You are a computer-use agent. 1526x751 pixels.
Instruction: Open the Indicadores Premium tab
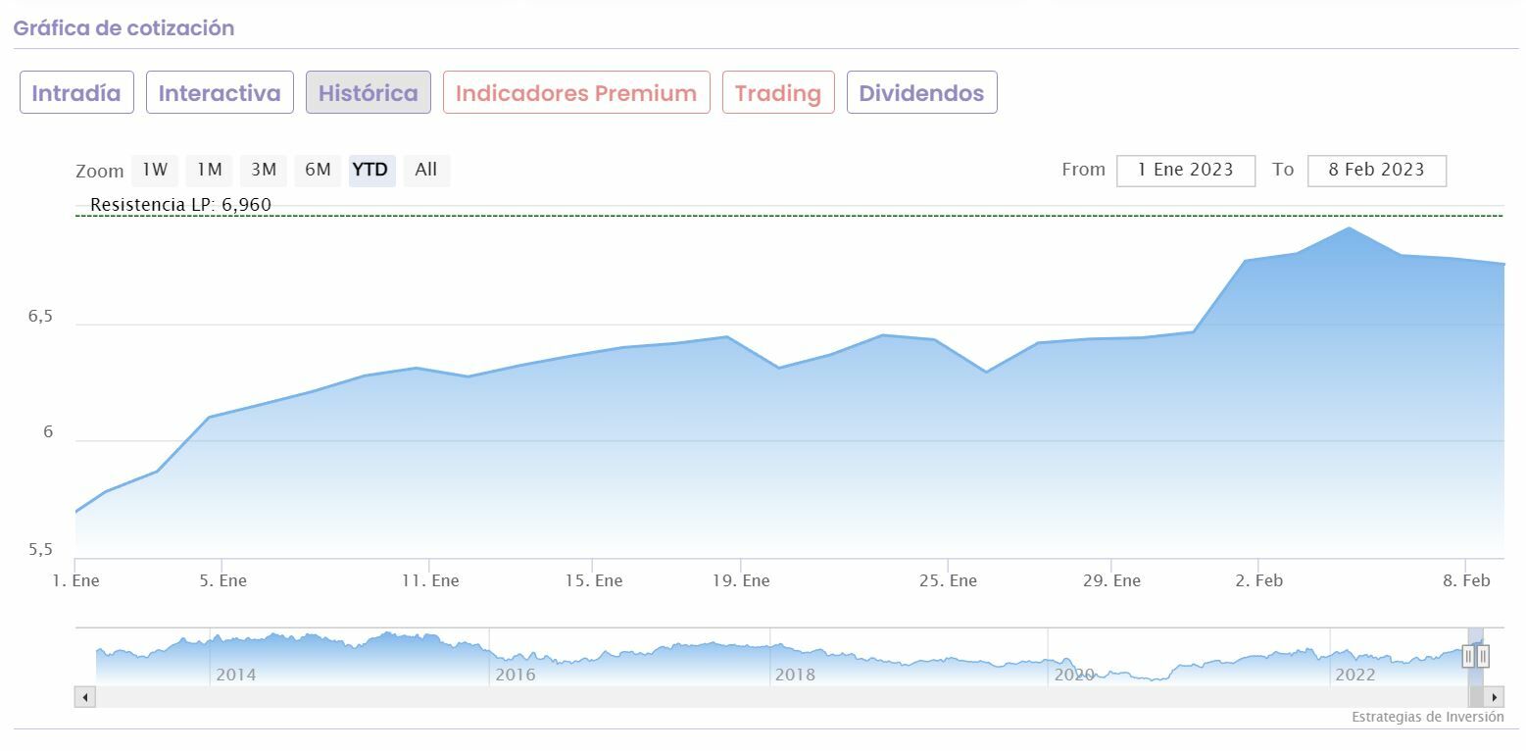tap(576, 93)
